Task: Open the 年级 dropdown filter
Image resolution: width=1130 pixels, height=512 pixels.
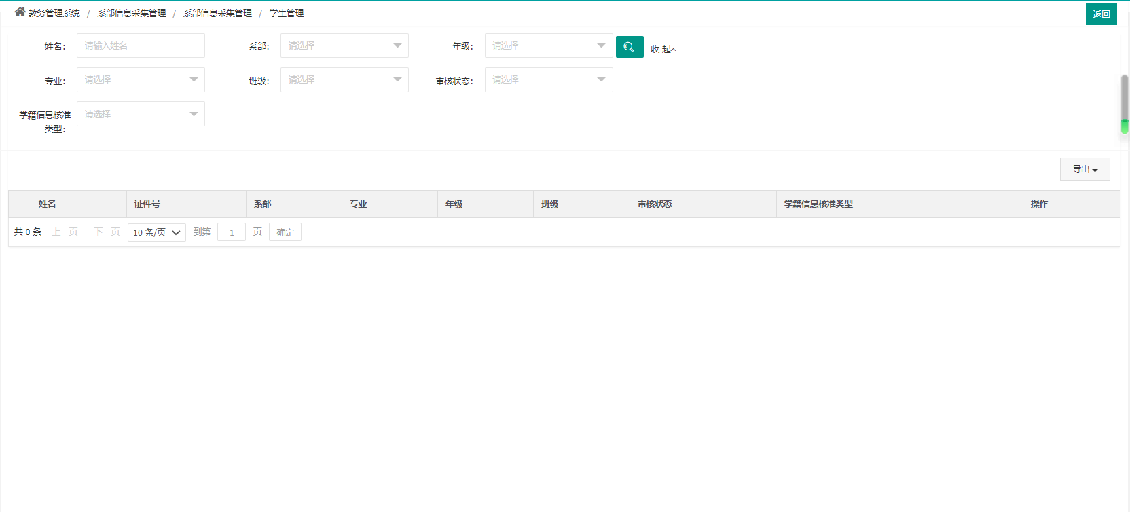Action: pyautogui.click(x=548, y=45)
